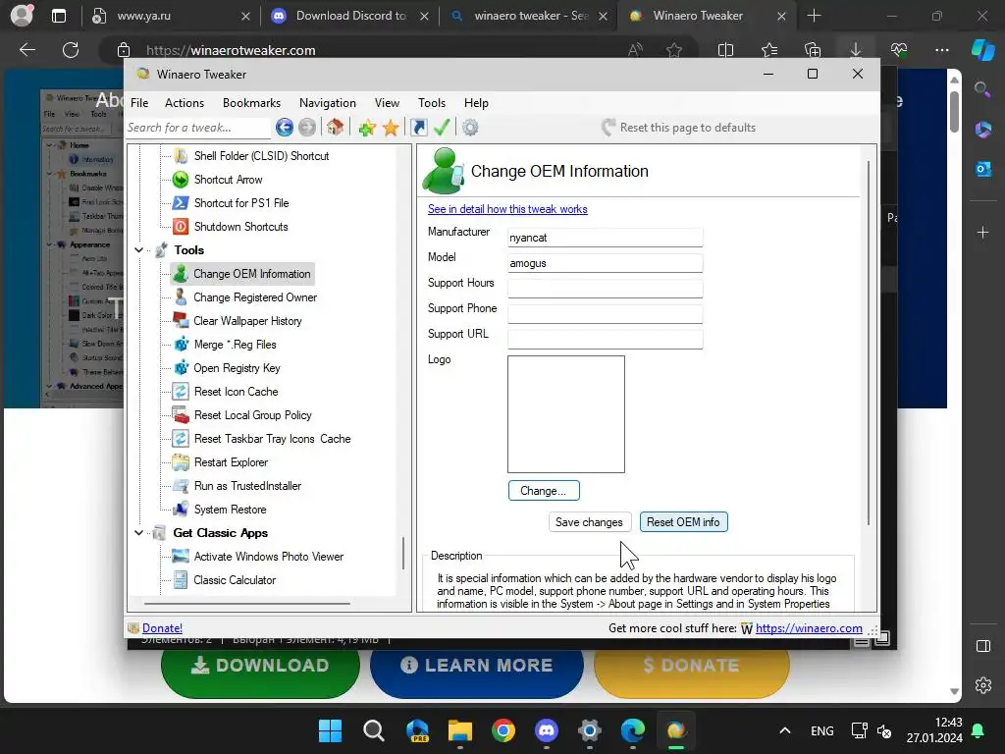
Task: Click the Forward navigation arrow in Winaero toolbar
Action: click(307, 128)
